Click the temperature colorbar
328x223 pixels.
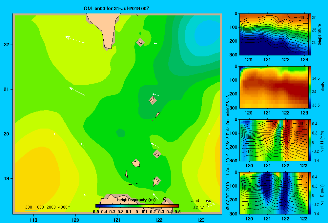click(x=310, y=34)
